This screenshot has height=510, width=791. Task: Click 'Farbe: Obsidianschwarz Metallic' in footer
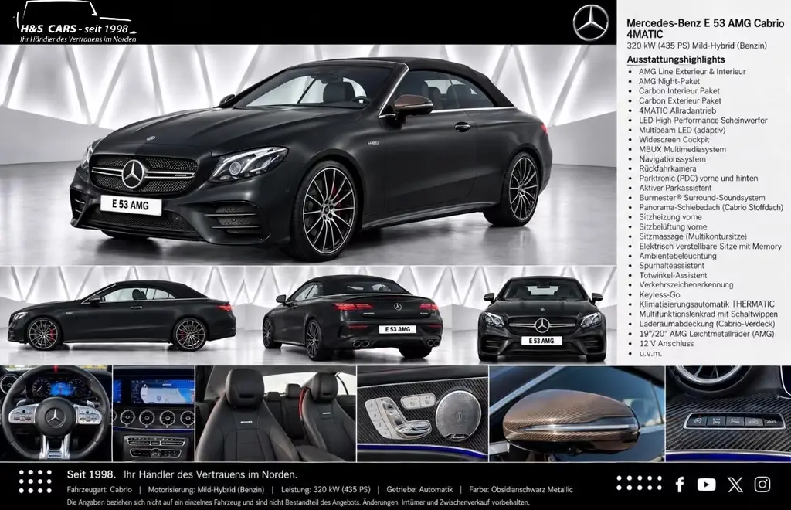(x=521, y=489)
